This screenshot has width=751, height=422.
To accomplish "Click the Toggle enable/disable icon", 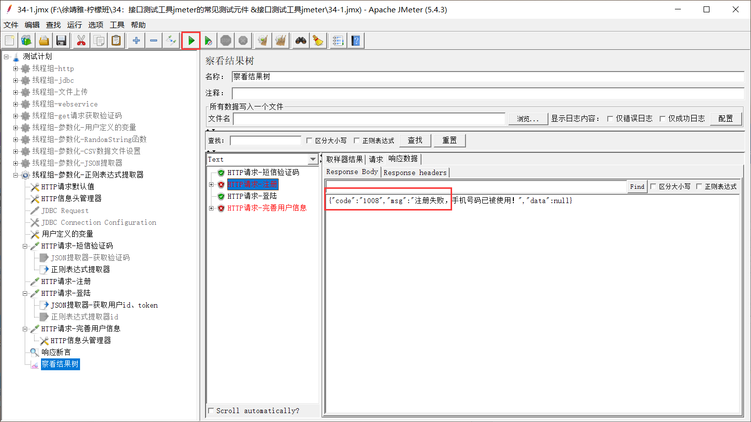I will (x=171, y=40).
